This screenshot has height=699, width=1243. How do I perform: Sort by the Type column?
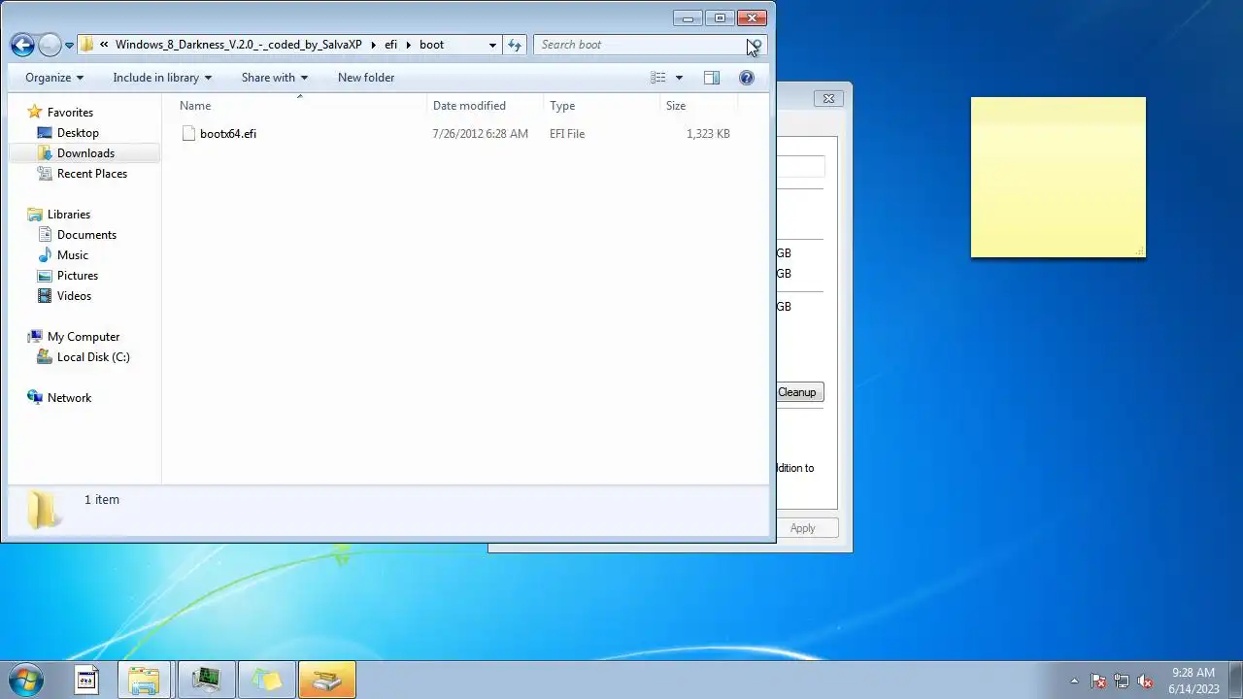[602, 106]
